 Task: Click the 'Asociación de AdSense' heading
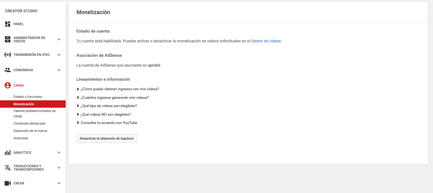point(99,55)
